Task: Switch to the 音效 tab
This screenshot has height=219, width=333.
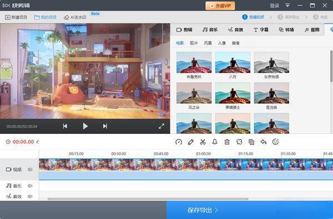Action: 235,30
